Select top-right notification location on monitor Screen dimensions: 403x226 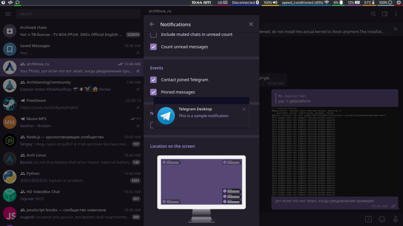(x=232, y=162)
